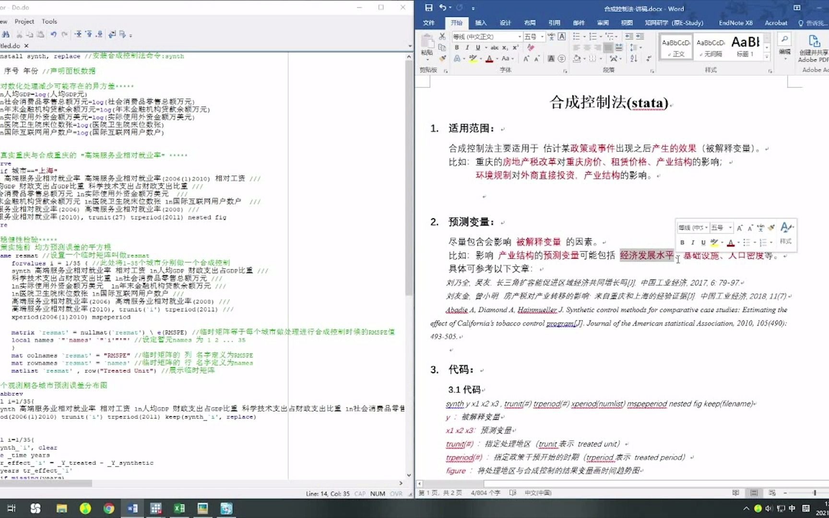This screenshot has width=829, height=518.
Task: Decrease font size with the A-down icon
Action: coord(537,59)
